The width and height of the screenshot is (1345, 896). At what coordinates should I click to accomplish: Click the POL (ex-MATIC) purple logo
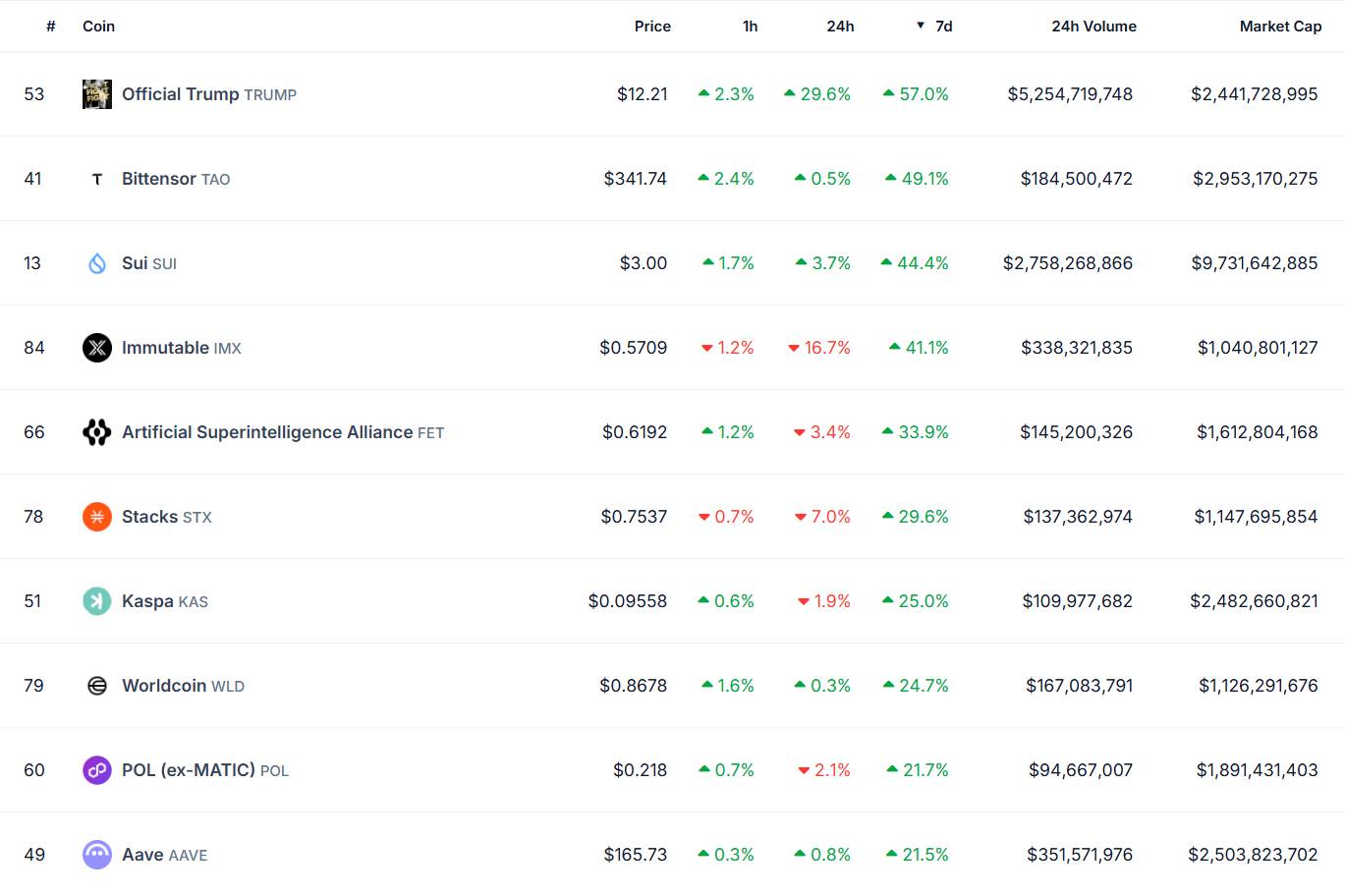click(97, 770)
